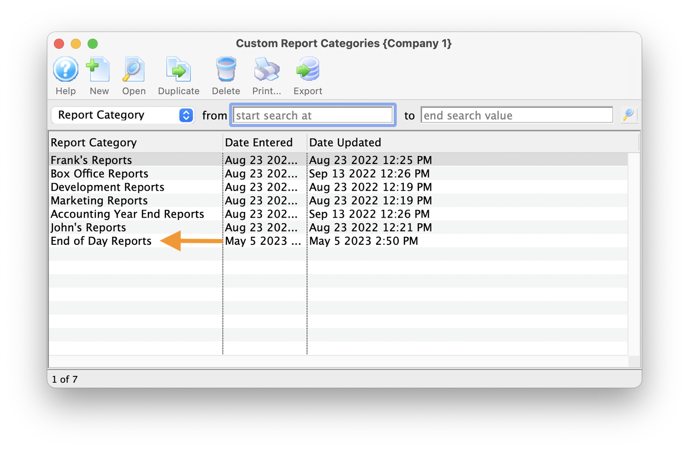The height and width of the screenshot is (450, 689).
Task: Click the 'May 5 2023 2:50 PM' cell
Action: pyautogui.click(x=364, y=241)
